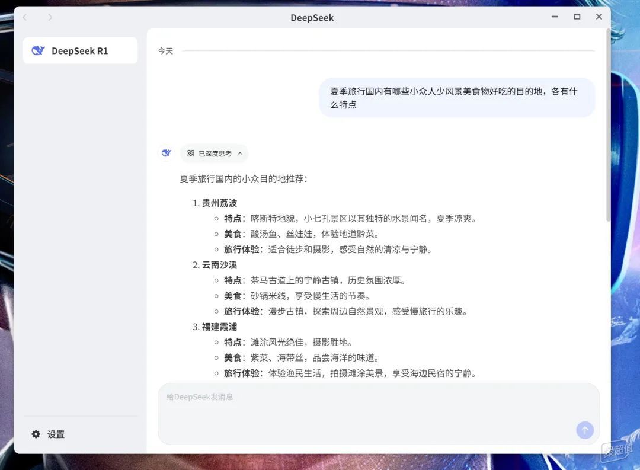
Task: Close the DeepSeek window
Action: click(599, 17)
